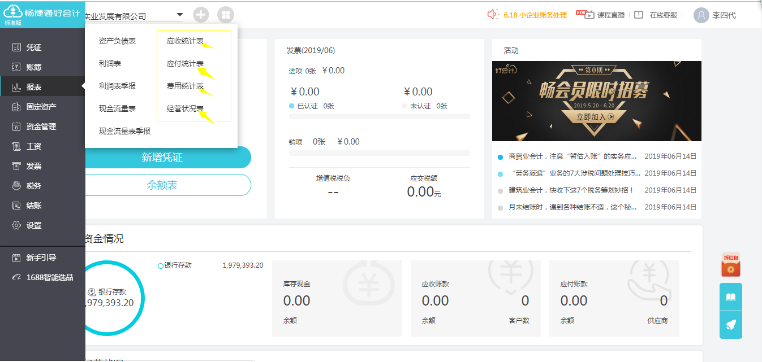Viewport: 762px width, 362px height.
Task: Click the 工资 payroll icon in sidebar
Action: coord(16,146)
